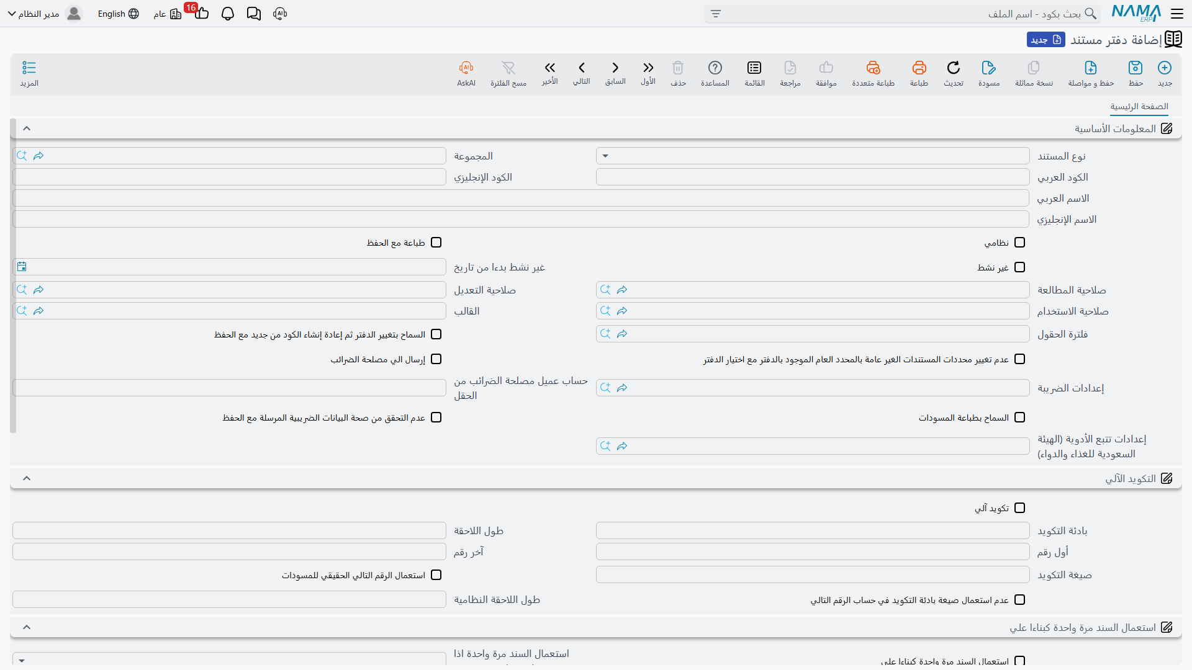Screen dimensions: 1192x670
Task: Check عدم التحقق من صحة البيانات الضريبية
Action: (x=436, y=418)
